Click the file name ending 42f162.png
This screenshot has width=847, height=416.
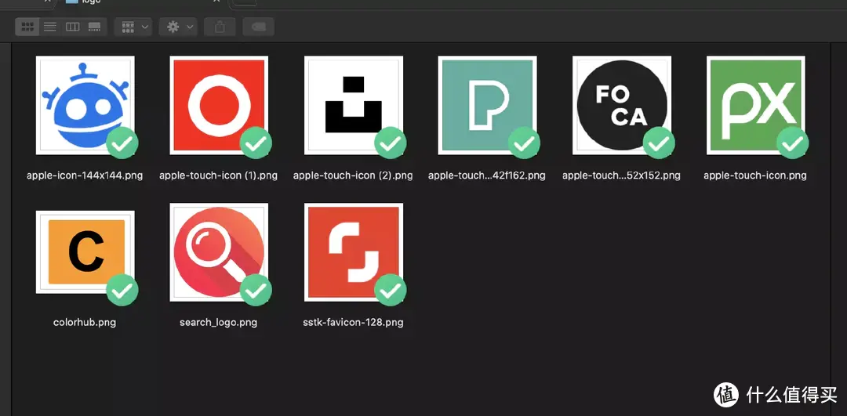tap(487, 175)
